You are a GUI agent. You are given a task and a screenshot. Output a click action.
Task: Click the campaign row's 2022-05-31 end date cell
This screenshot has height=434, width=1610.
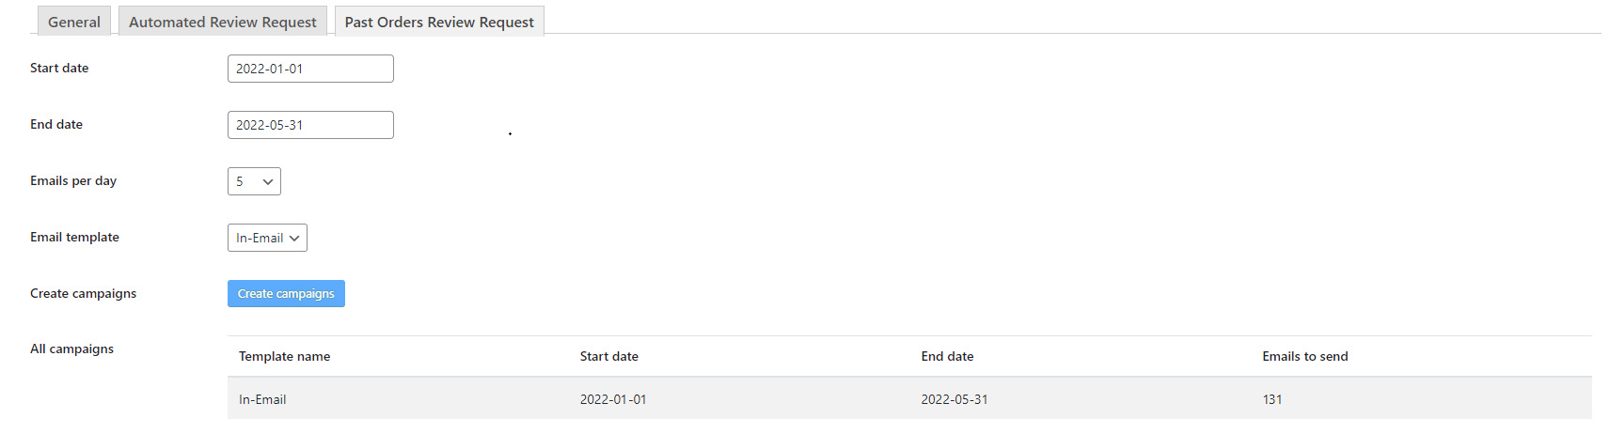point(954,399)
